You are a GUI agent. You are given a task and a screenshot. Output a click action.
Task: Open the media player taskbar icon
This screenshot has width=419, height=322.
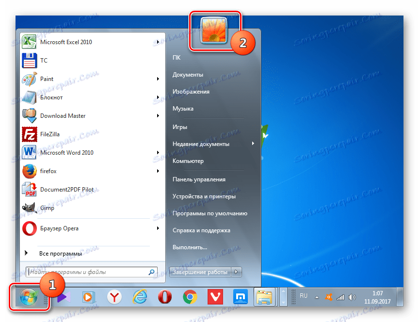[89, 297]
